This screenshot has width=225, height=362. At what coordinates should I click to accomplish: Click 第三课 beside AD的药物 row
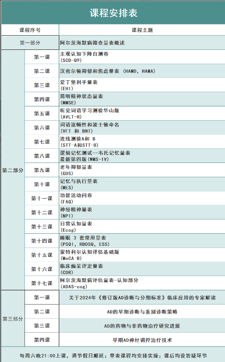click(42, 326)
